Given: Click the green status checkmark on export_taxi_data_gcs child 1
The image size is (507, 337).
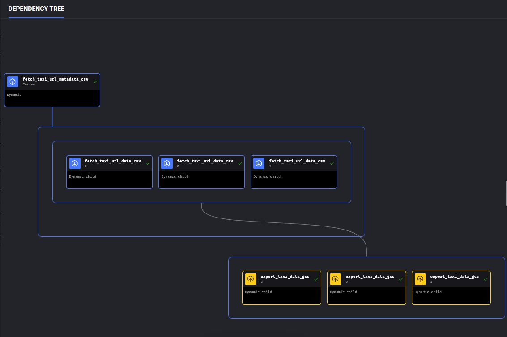Looking at the screenshot, I should 486,279.
